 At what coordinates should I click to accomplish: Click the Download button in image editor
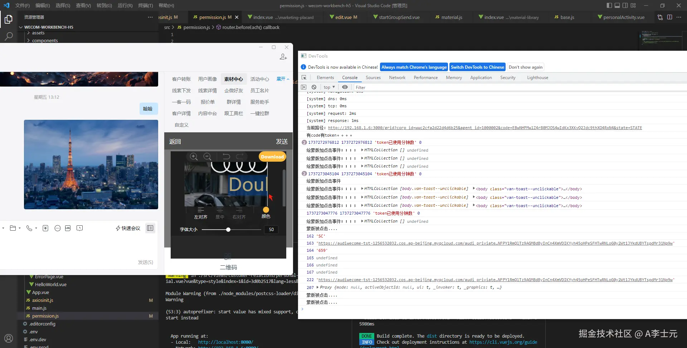coord(272,157)
